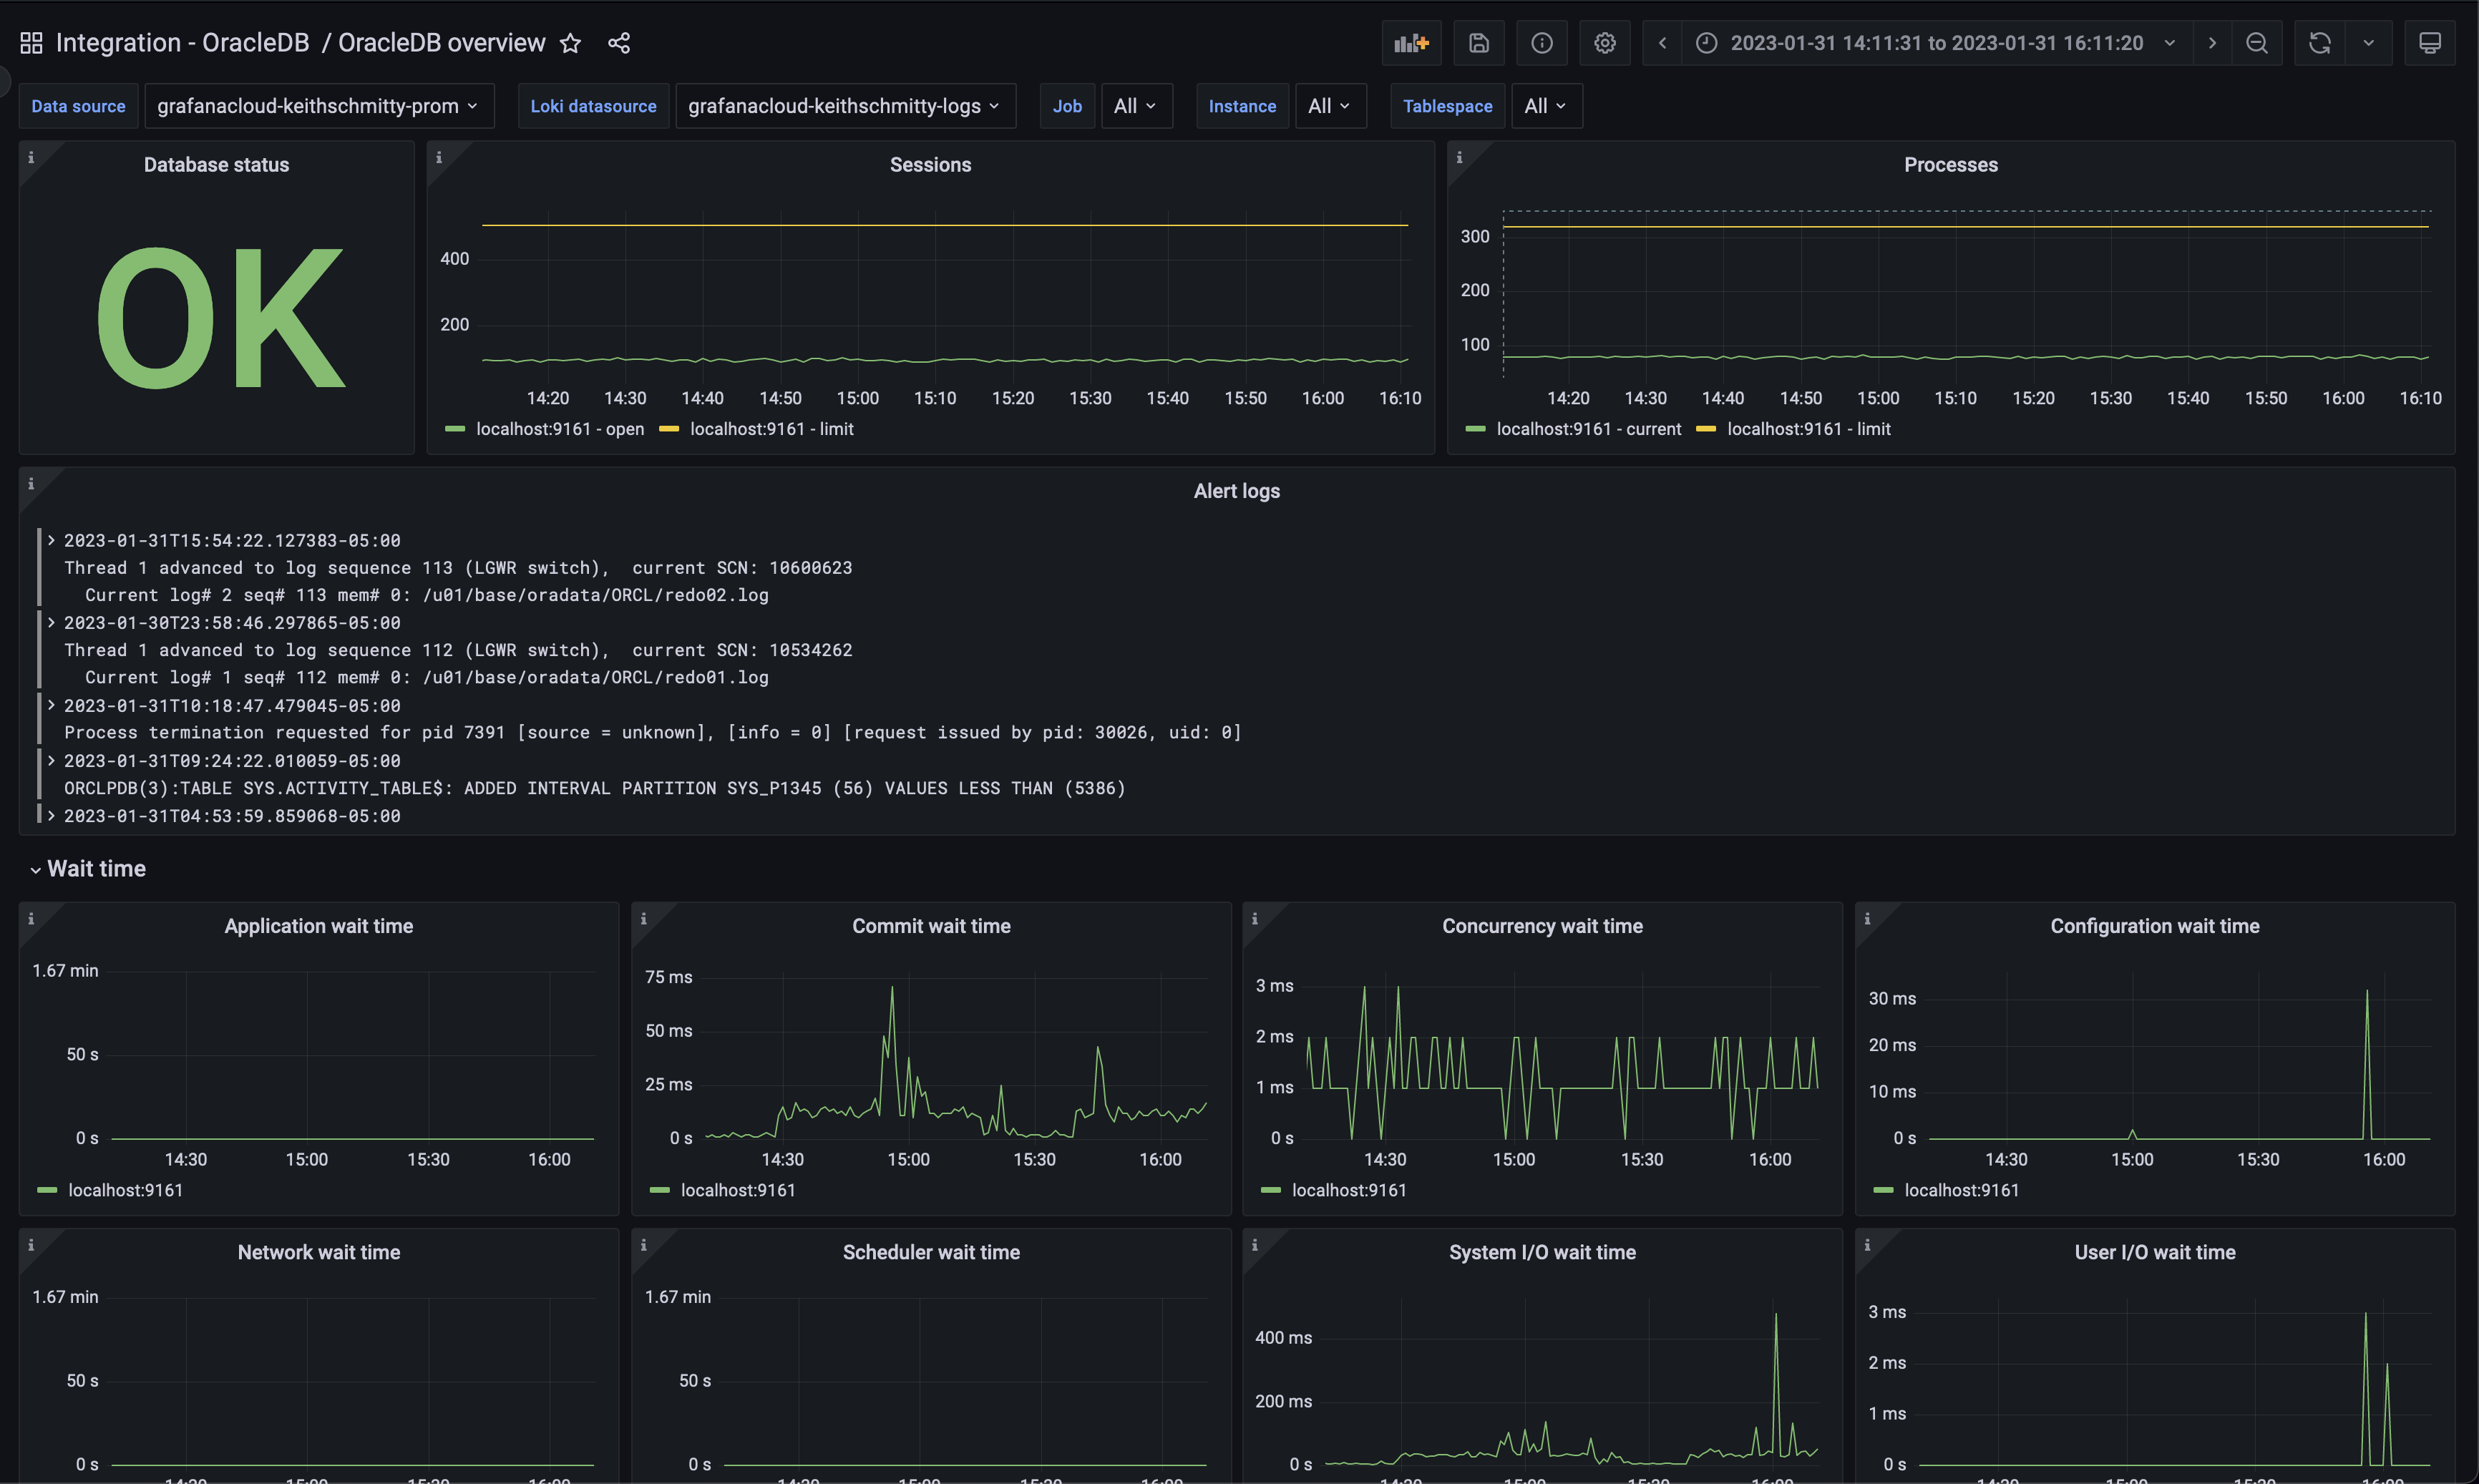Collapse the Wait time section
The width and height of the screenshot is (2479, 1484).
coord(31,867)
